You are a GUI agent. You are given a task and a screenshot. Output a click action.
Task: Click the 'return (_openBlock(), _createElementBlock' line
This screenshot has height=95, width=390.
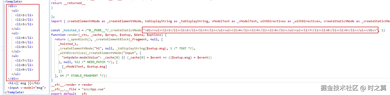(x=109, y=39)
